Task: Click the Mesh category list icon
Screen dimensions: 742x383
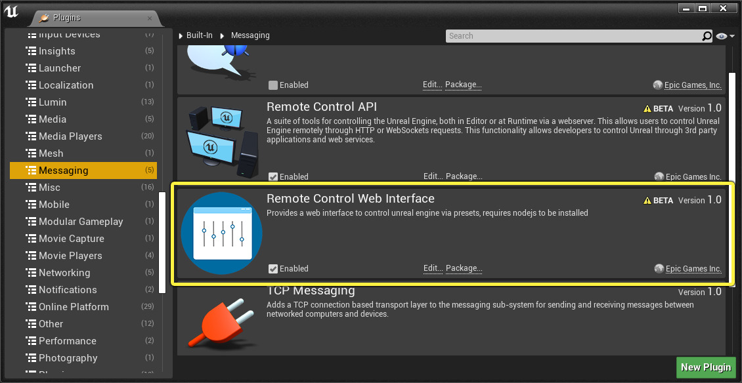Action: 31,153
